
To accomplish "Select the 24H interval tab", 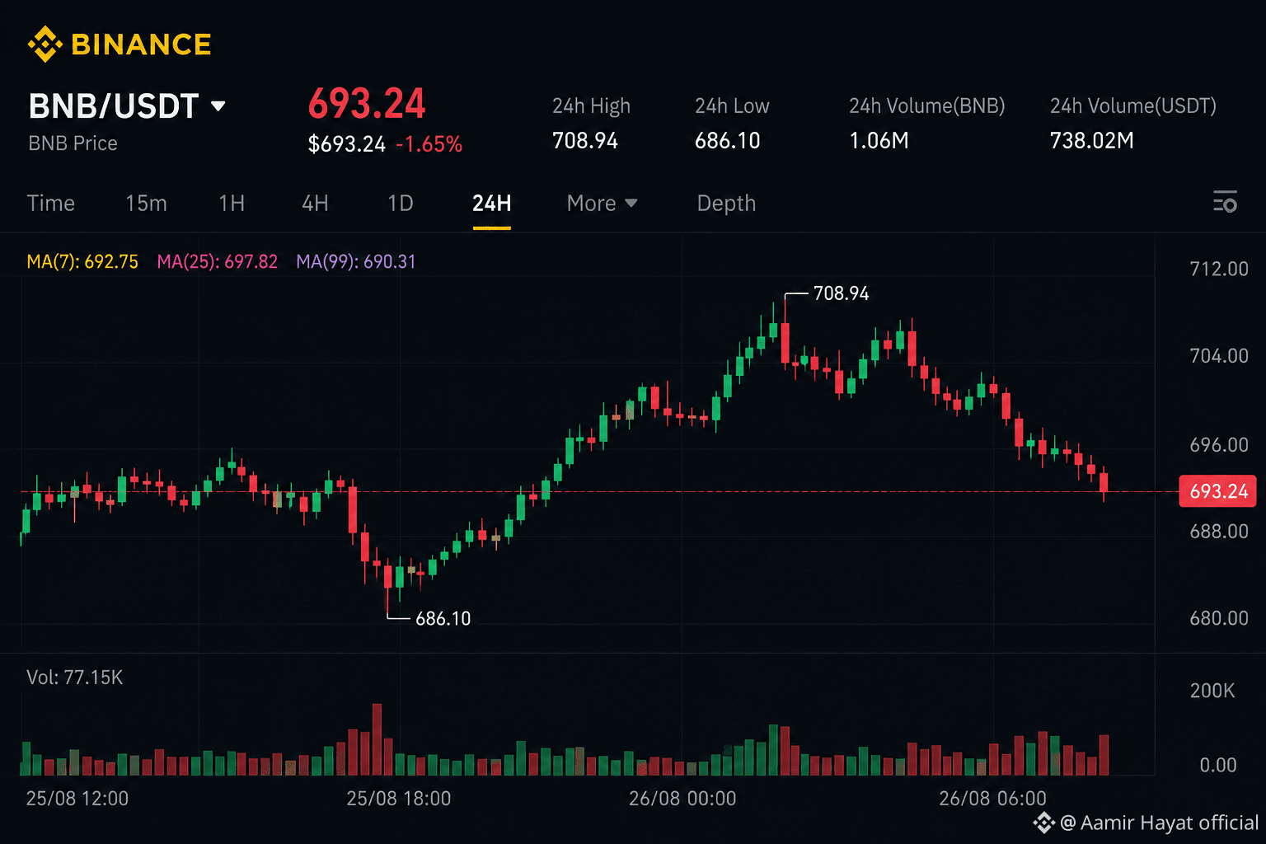I will 492,203.
